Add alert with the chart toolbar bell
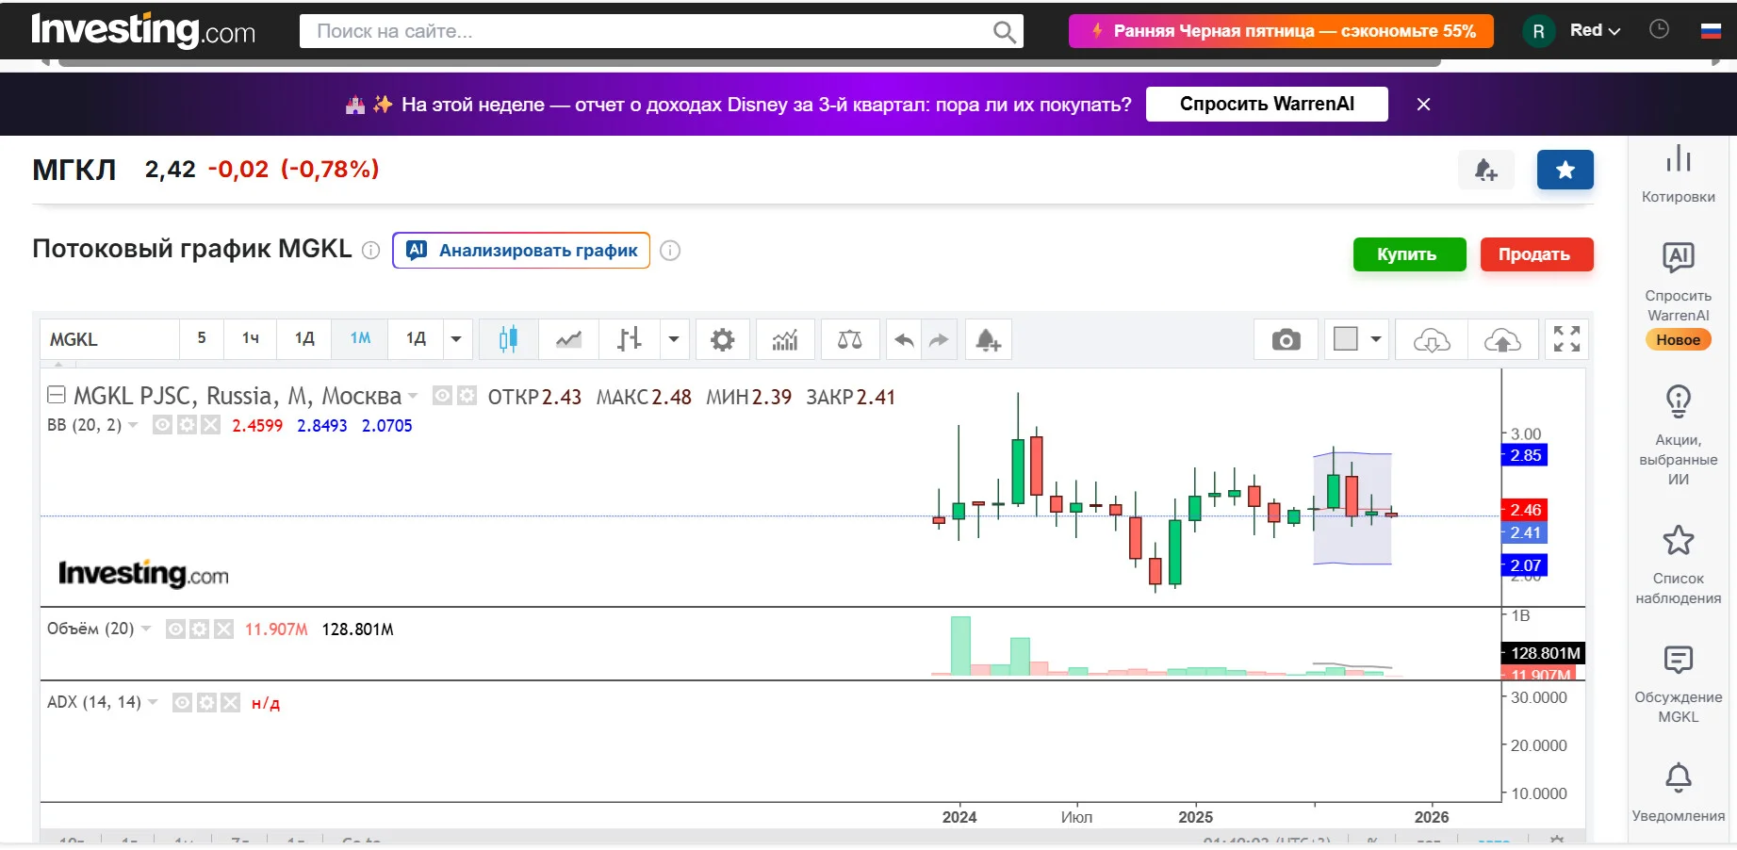The width and height of the screenshot is (1737, 850). point(988,340)
